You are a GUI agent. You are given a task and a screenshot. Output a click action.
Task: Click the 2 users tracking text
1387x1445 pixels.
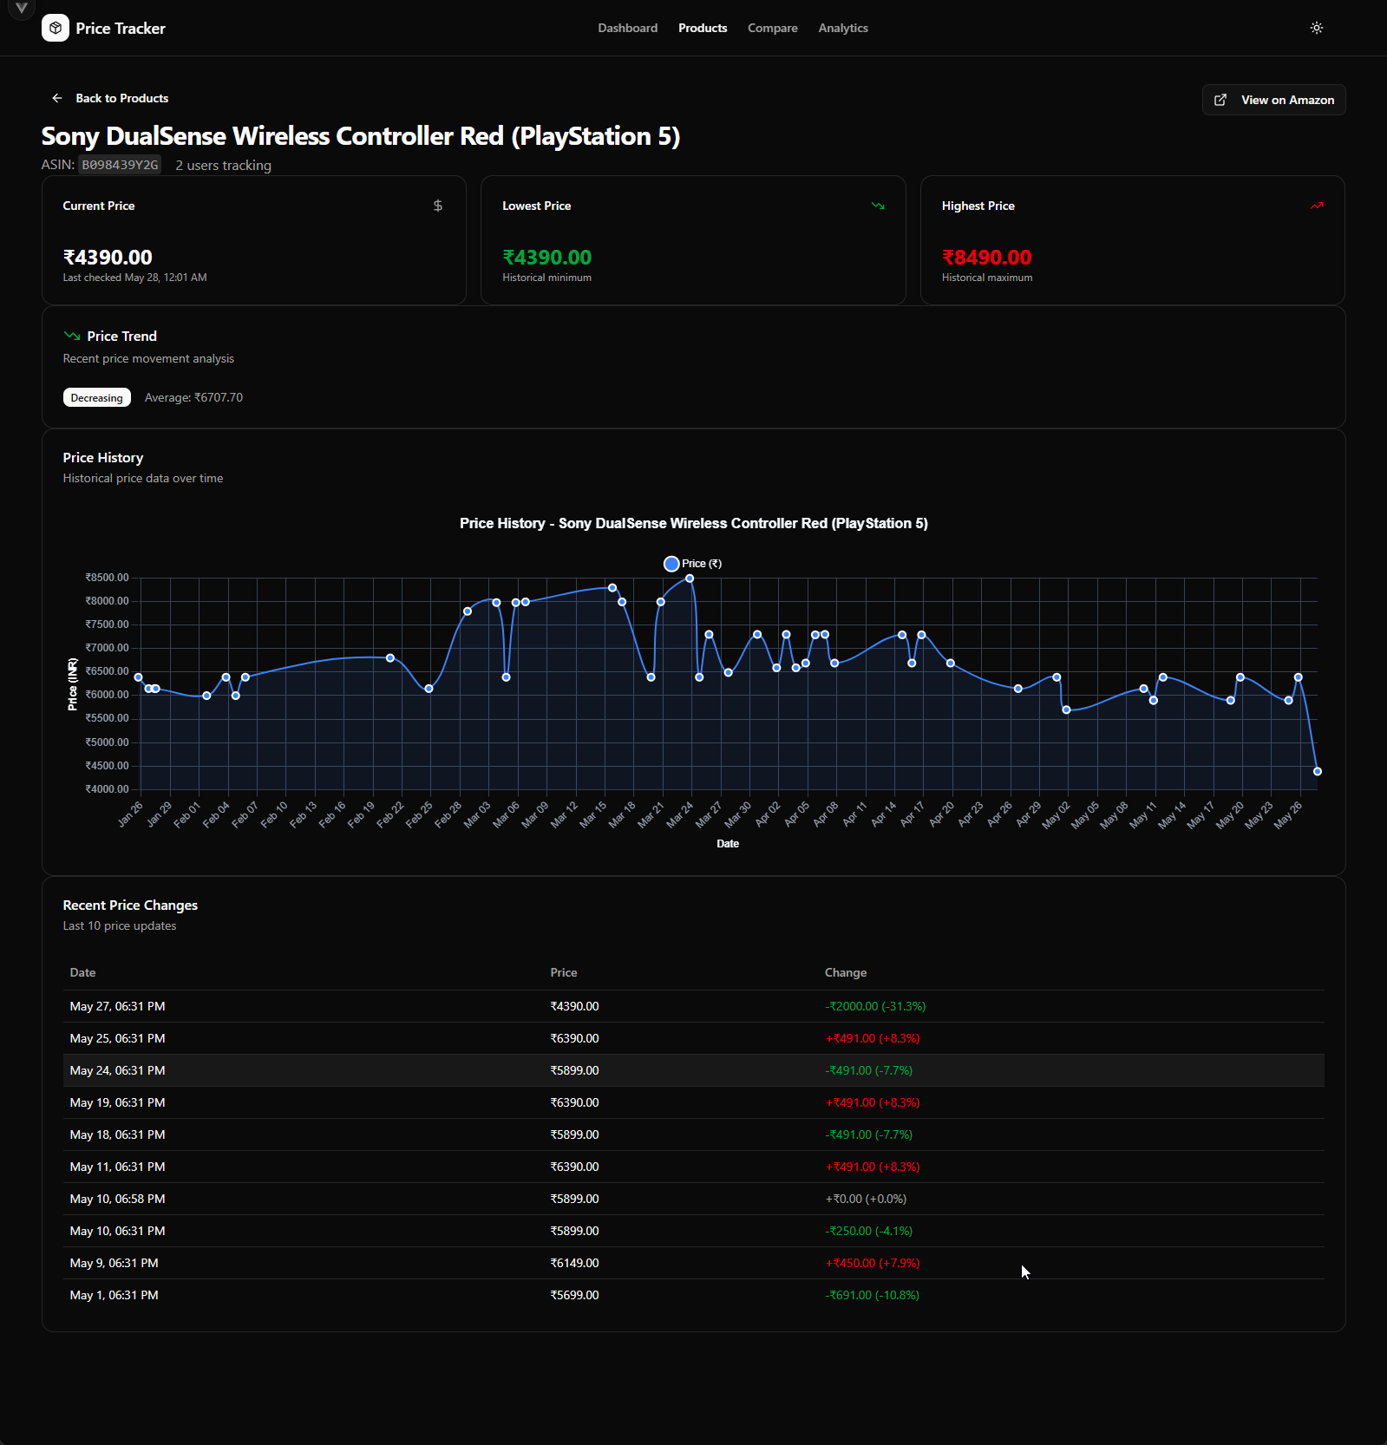[224, 165]
